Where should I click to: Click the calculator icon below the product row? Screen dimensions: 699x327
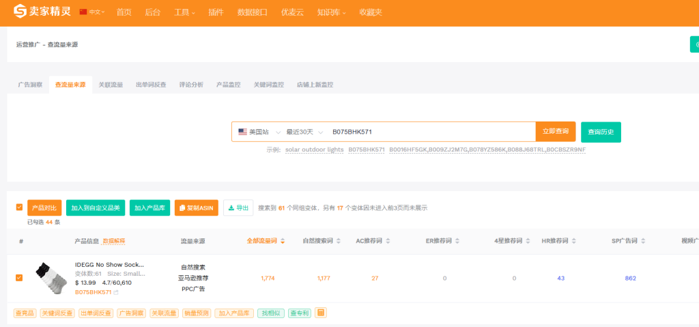[x=321, y=313]
